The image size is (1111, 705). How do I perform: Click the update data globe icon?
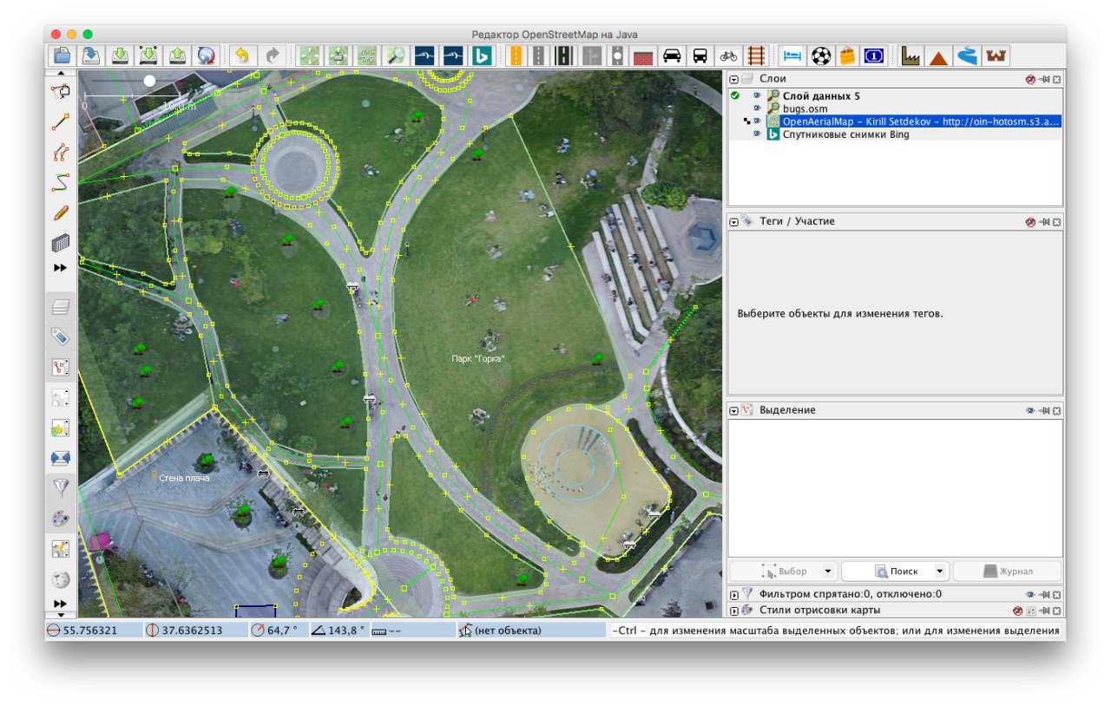(x=206, y=55)
